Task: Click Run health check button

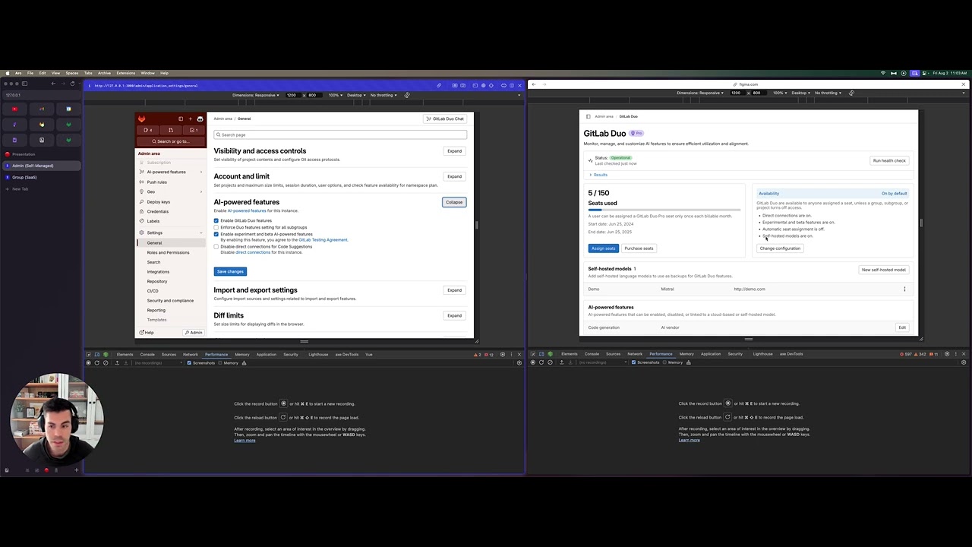Action: (x=889, y=160)
